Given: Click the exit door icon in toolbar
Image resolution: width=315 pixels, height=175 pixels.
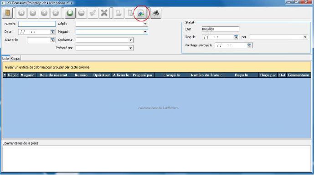Looking at the screenshot, I should pyautogui.click(x=7, y=13).
